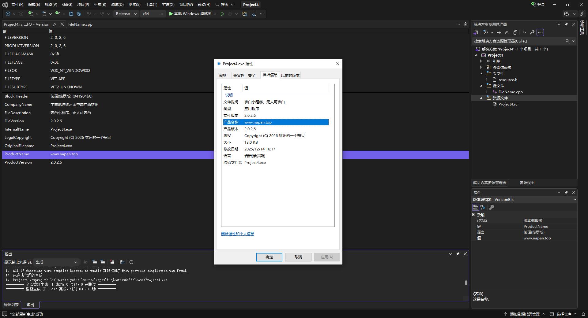The width and height of the screenshot is (588, 318).
Task: Click the 删除属性和个人信息 link
Action: 238,234
